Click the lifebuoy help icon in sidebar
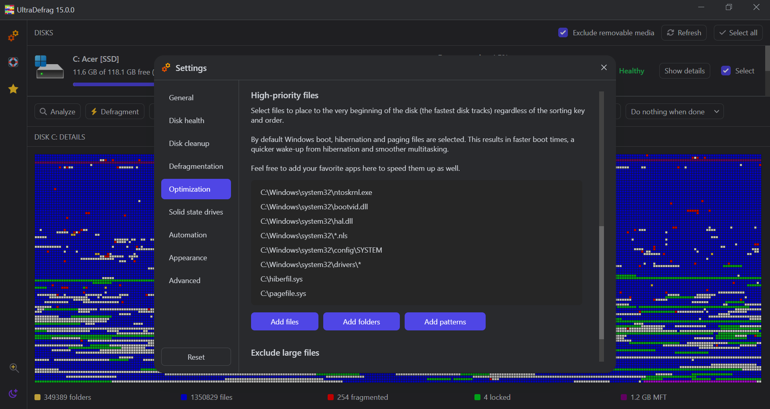This screenshot has width=770, height=409. [x=13, y=62]
